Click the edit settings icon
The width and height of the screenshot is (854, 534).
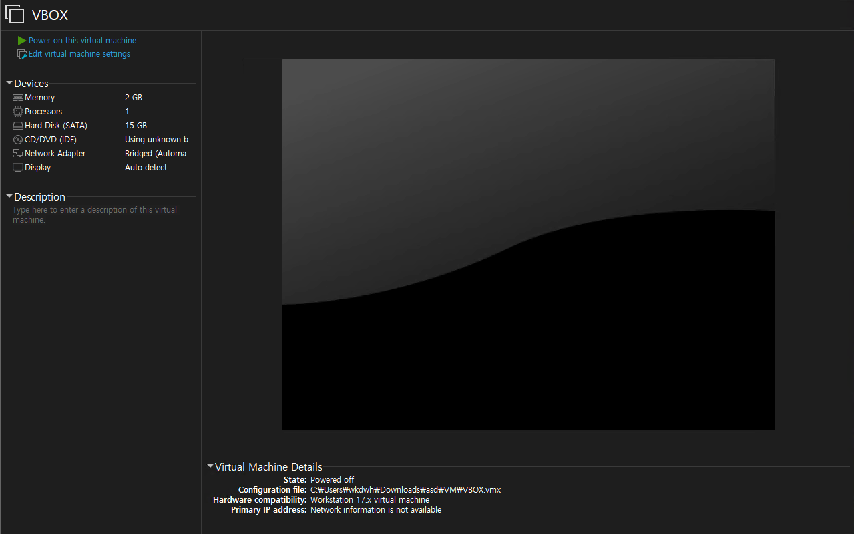point(22,54)
